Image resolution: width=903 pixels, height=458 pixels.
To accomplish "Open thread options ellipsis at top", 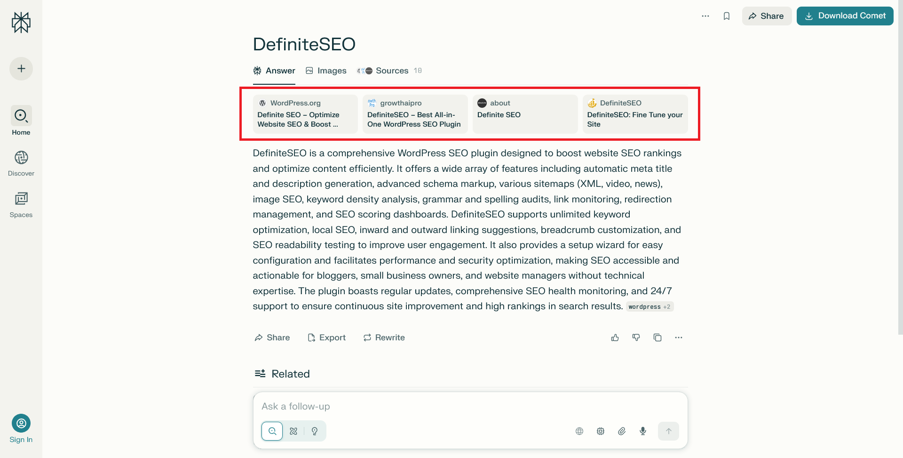I will click(x=705, y=16).
